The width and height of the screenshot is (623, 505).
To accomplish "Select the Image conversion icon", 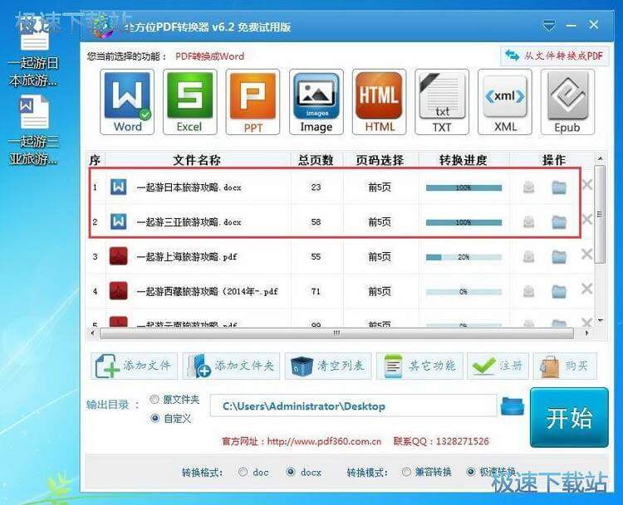I will (x=316, y=102).
